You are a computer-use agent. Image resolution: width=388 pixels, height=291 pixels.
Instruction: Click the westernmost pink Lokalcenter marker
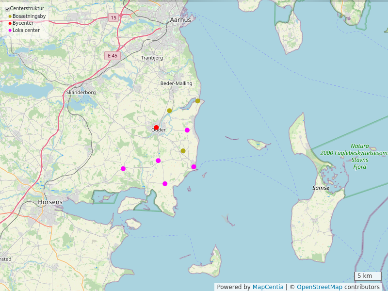pyautogui.click(x=123, y=169)
